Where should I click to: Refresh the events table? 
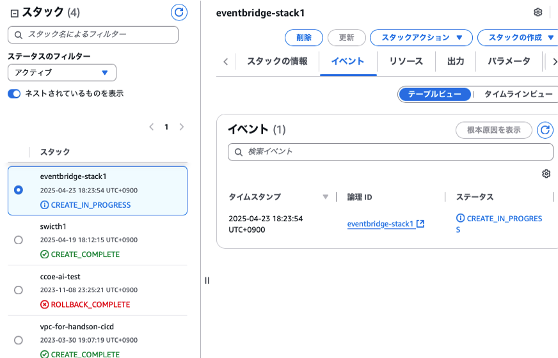click(545, 130)
